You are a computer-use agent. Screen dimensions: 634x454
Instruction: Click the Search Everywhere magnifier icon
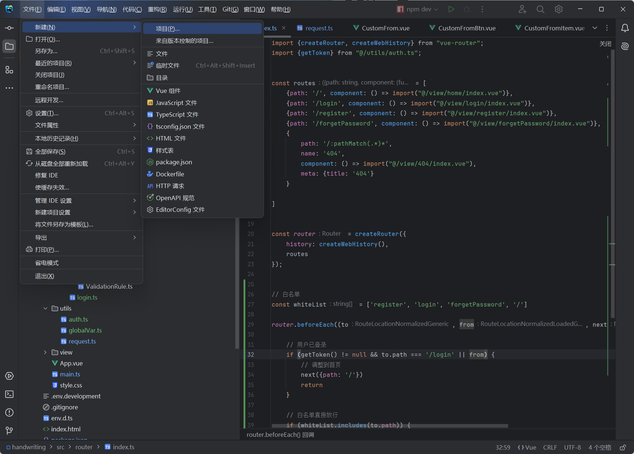[540, 10]
